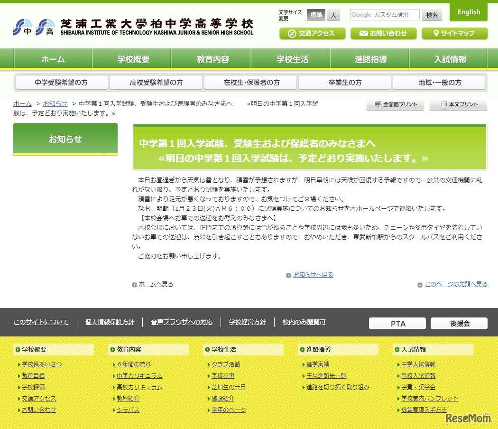The height and width of the screenshot is (429, 498).
Task: Select the 在校生・保護者の方 tab
Action: point(251,83)
